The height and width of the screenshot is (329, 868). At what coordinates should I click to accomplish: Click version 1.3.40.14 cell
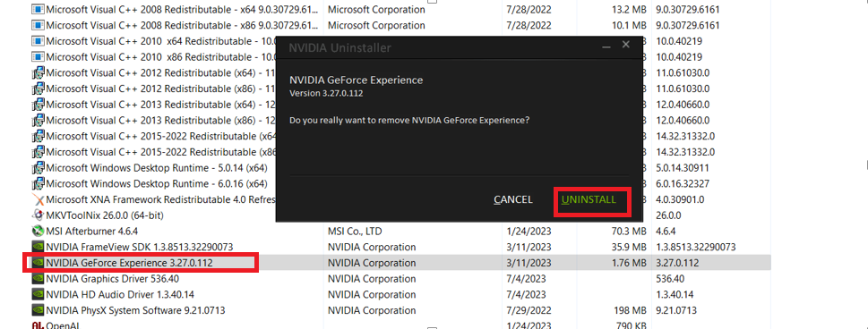675,294
